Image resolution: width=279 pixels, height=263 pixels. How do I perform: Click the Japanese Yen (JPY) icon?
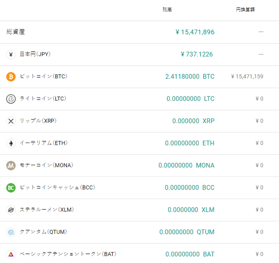pos(11,54)
